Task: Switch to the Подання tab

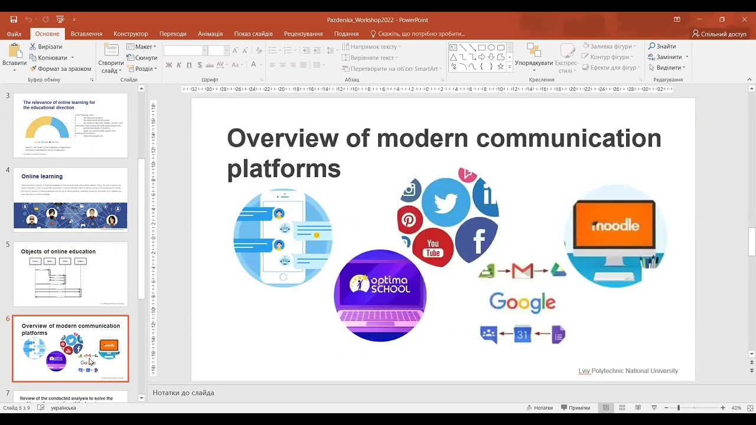Action: pyautogui.click(x=346, y=34)
